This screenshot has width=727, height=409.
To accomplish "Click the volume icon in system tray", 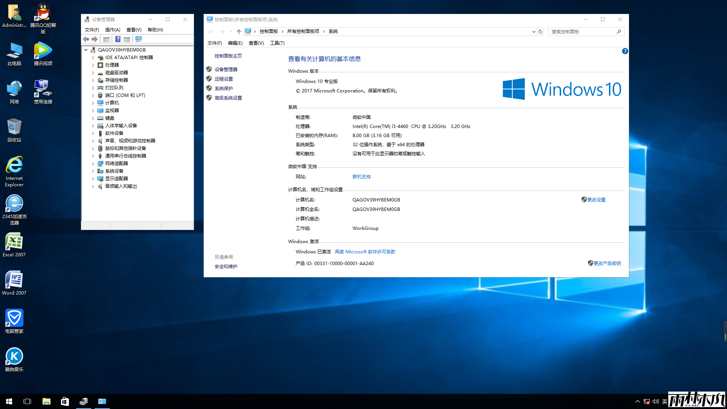I will [656, 401].
